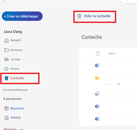Go to Partagés

tap(16, 59)
